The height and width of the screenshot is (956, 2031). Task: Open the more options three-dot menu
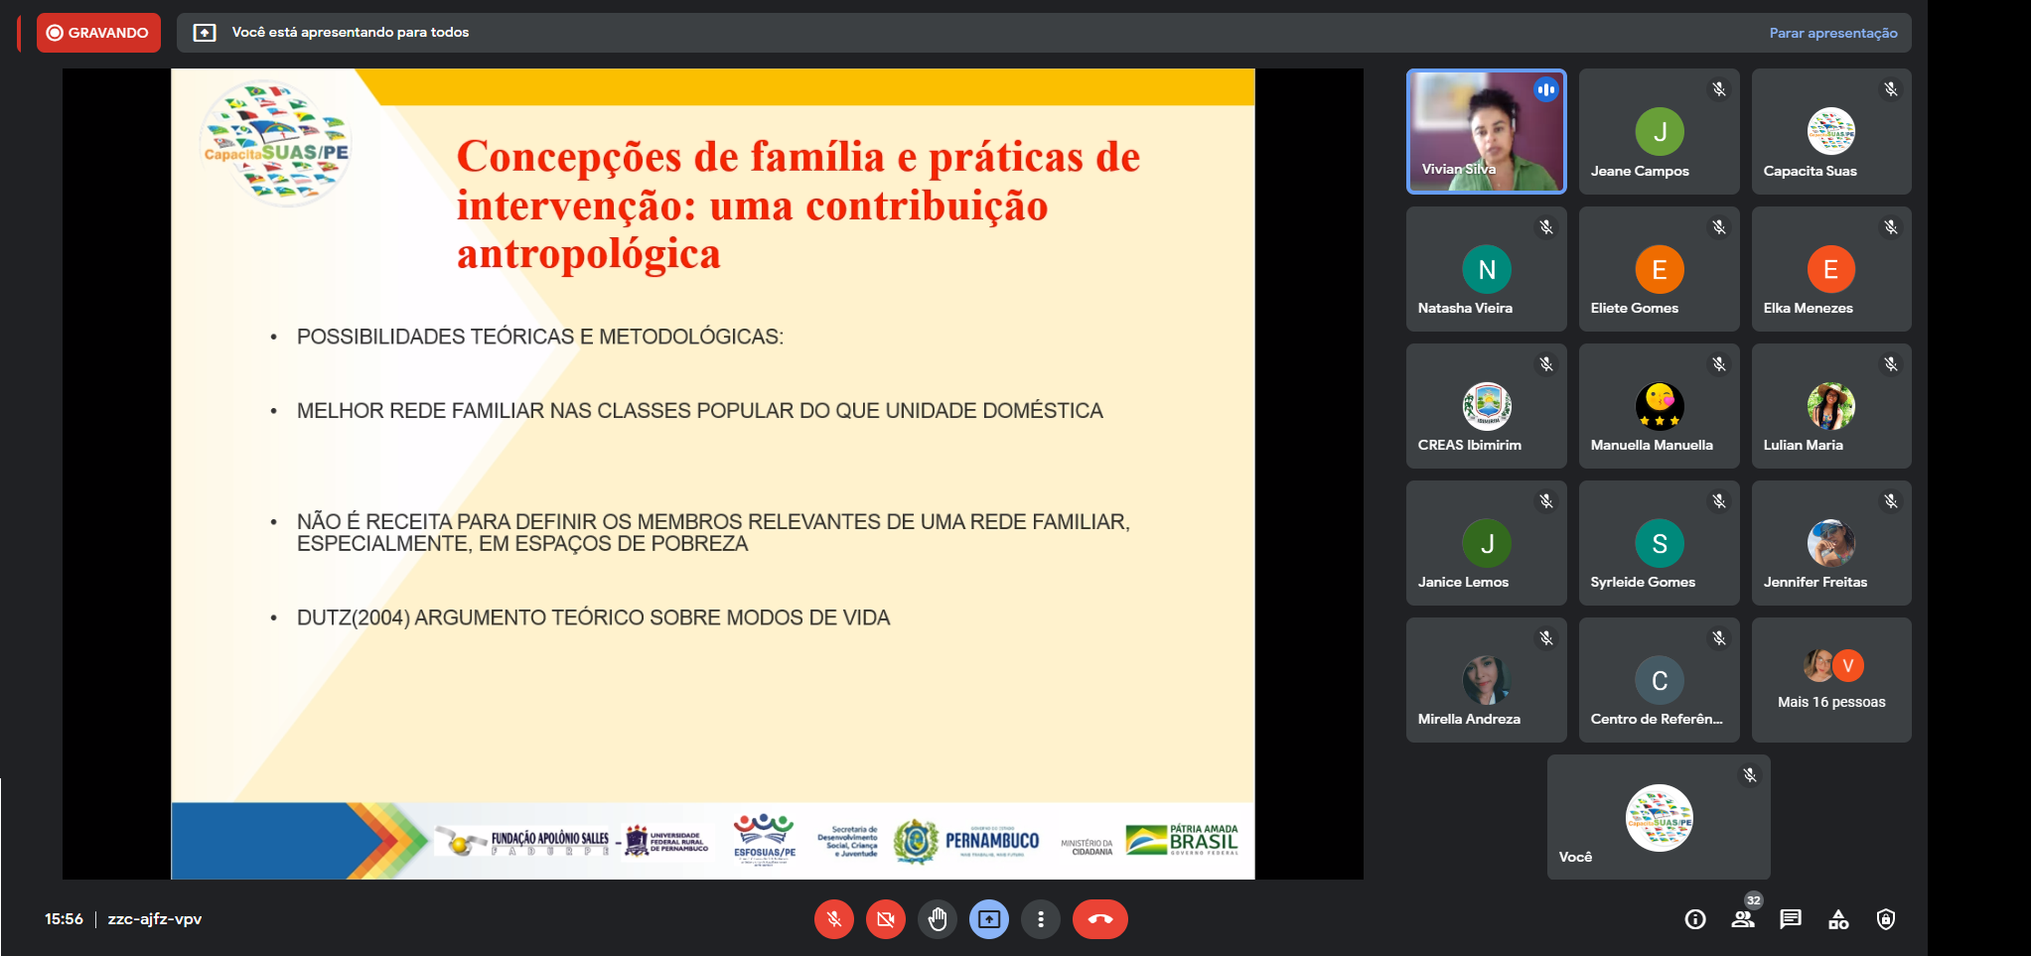click(1040, 919)
